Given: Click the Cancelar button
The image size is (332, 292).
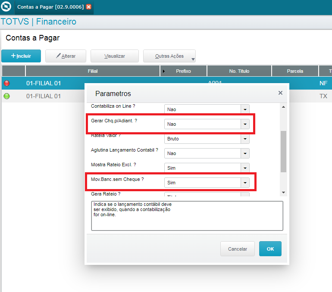Looking at the screenshot, I should click(x=237, y=249).
